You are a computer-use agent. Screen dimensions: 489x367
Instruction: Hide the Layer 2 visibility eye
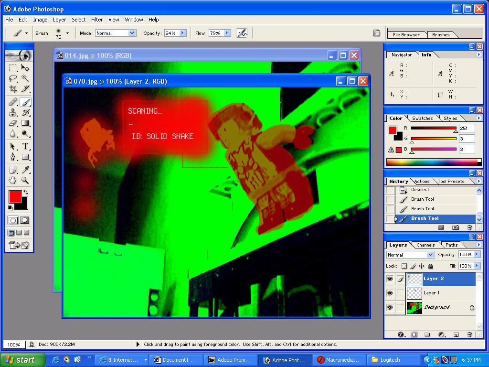[390, 279]
